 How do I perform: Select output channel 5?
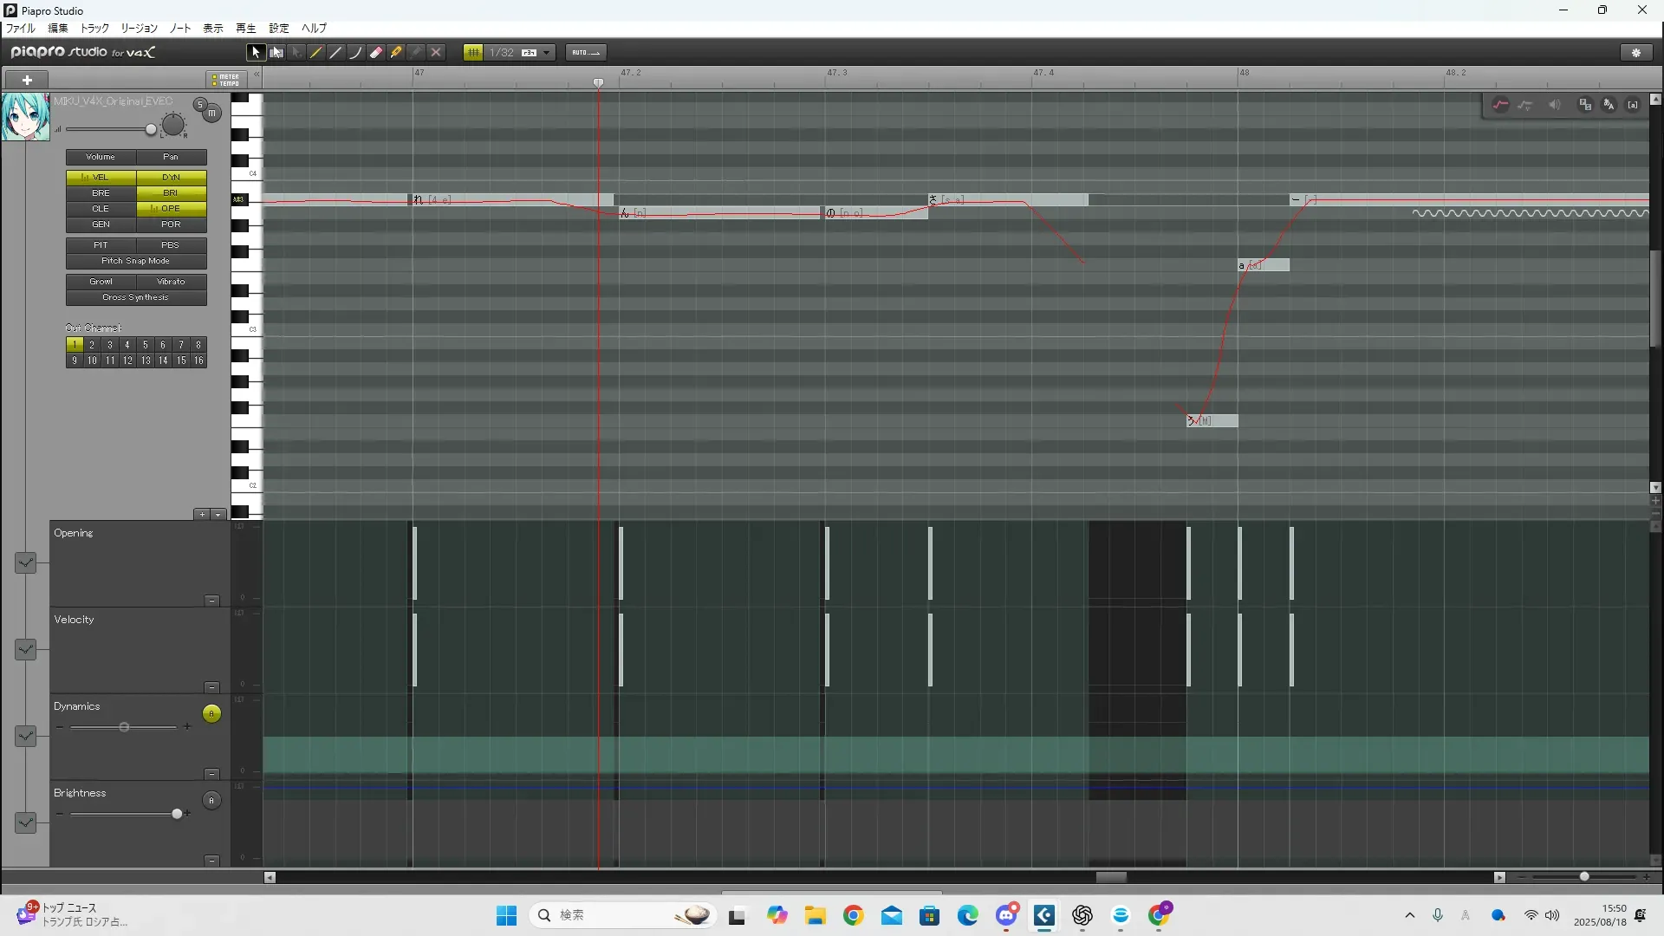click(x=145, y=345)
